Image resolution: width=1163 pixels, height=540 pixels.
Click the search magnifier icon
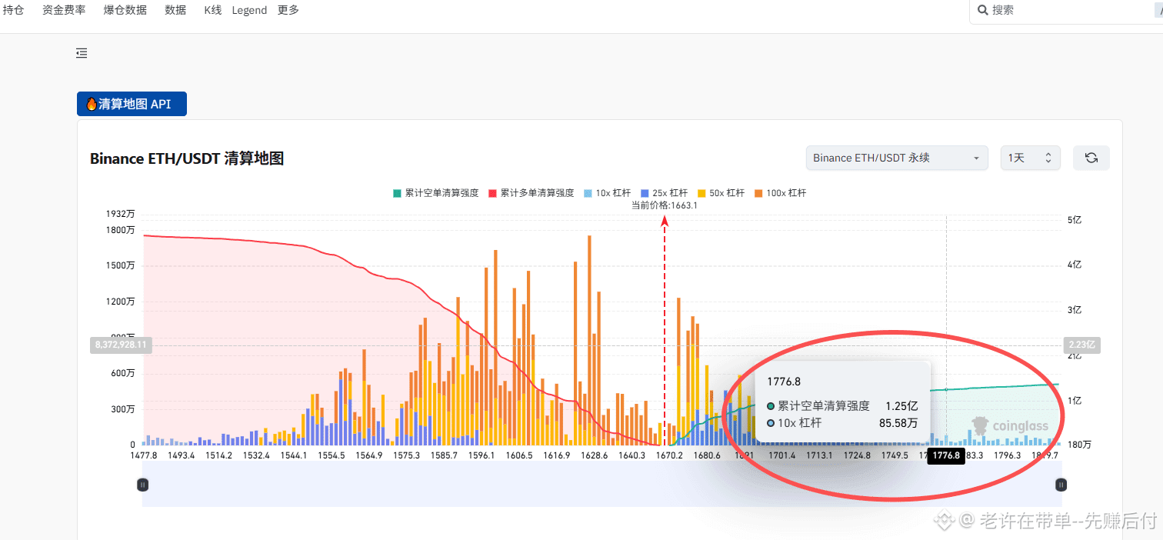pyautogui.click(x=982, y=10)
